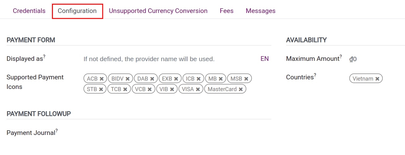Delete the DAB payment icon tag
The width and height of the screenshot is (405, 155).
coord(152,79)
